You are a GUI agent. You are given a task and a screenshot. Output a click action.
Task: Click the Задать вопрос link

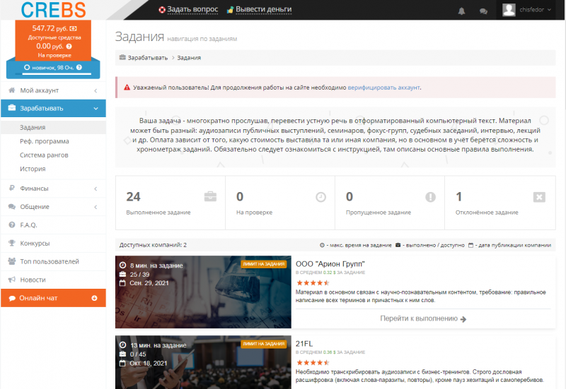pos(192,9)
